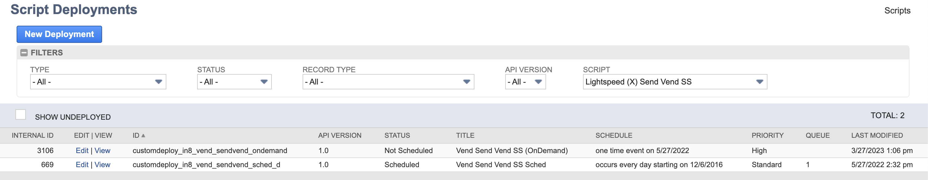928x180 pixels.
Task: Edit deployment with internal ID 3106
Action: (x=82, y=150)
